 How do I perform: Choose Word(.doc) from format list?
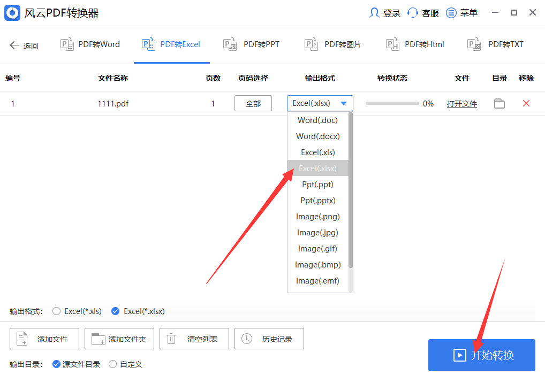(317, 120)
